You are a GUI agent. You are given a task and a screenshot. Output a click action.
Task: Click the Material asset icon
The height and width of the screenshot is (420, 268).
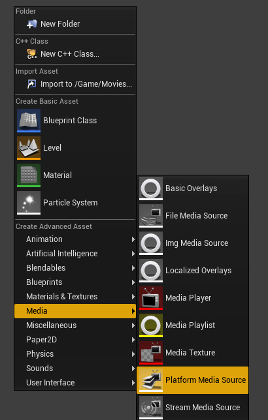click(x=29, y=175)
